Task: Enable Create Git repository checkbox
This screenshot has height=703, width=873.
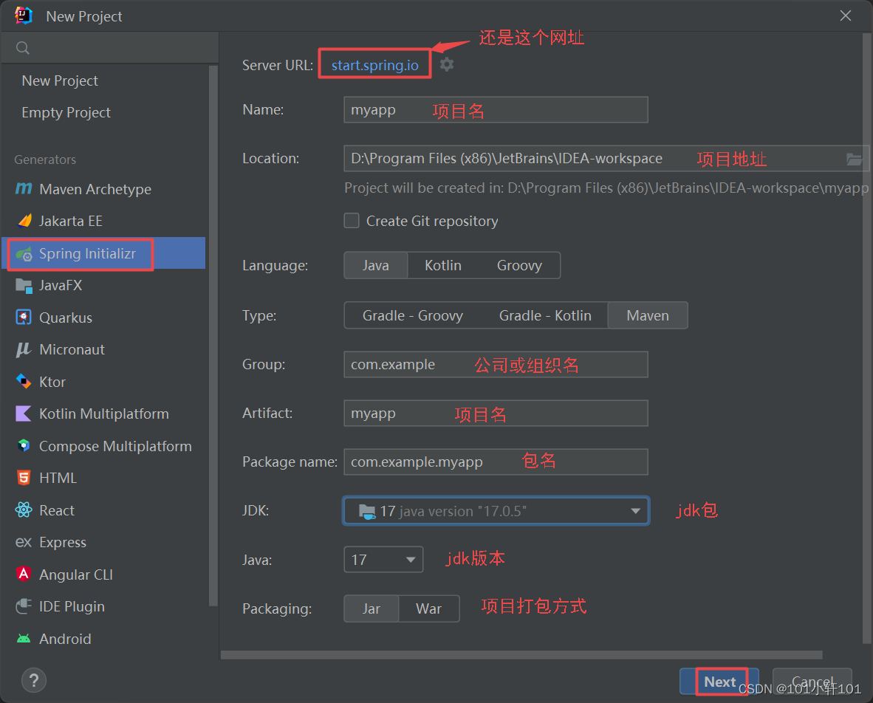Action: point(352,220)
